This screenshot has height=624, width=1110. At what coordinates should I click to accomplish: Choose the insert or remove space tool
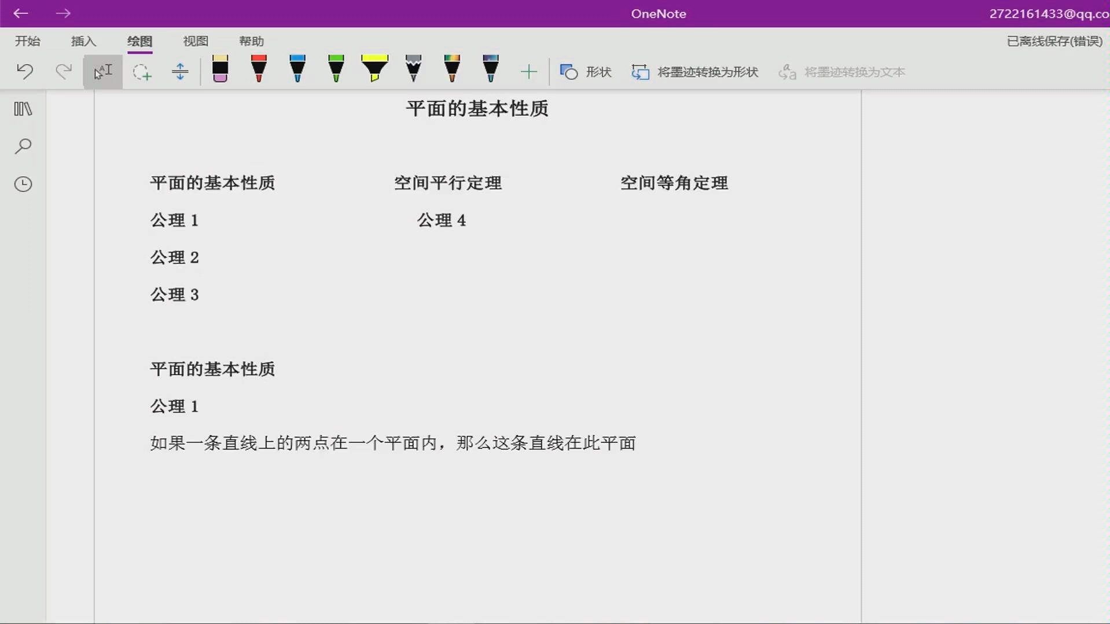coord(180,72)
